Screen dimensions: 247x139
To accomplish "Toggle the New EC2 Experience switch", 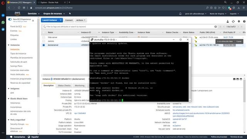I will click(x=10, y=19).
